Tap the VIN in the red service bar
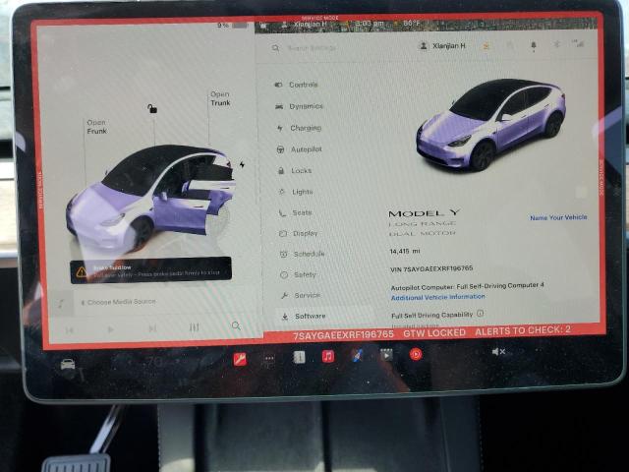Image resolution: width=629 pixels, height=472 pixels. click(343, 335)
